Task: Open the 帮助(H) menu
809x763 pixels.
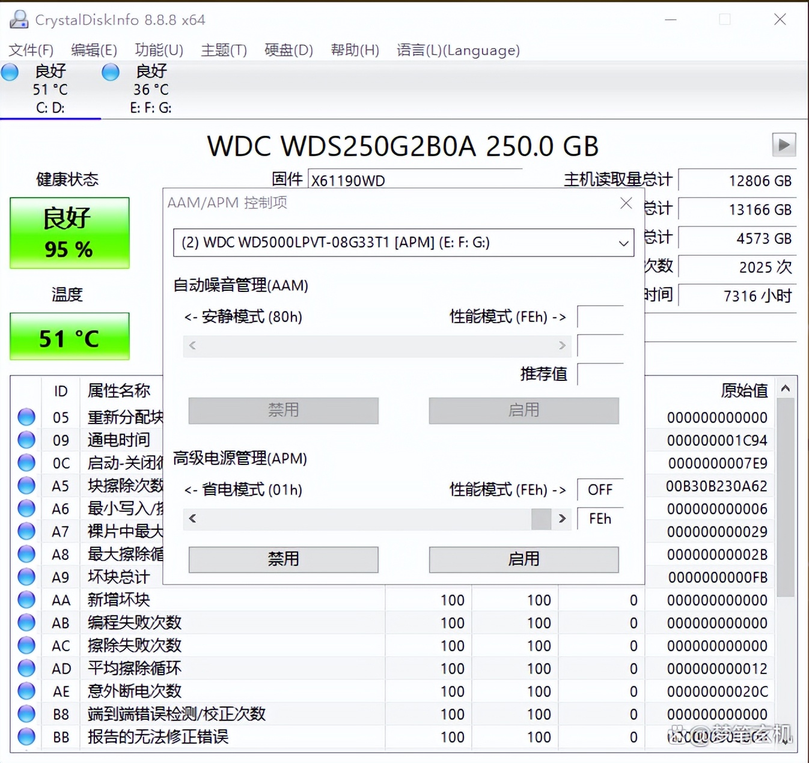Action: [x=355, y=50]
